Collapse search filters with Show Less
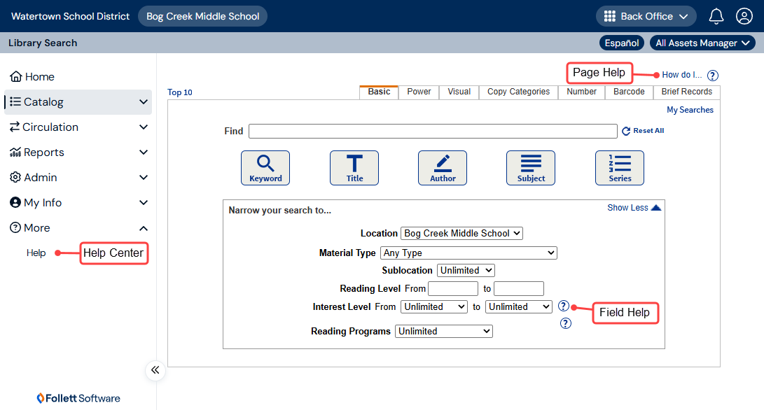This screenshot has height=410, width=764. pyautogui.click(x=634, y=208)
